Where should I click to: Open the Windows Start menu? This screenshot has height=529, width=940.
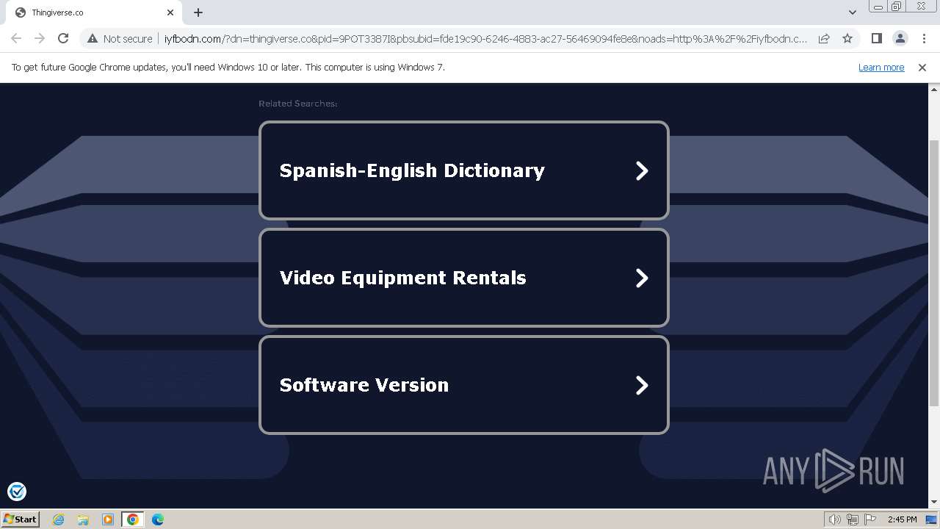[20, 519]
